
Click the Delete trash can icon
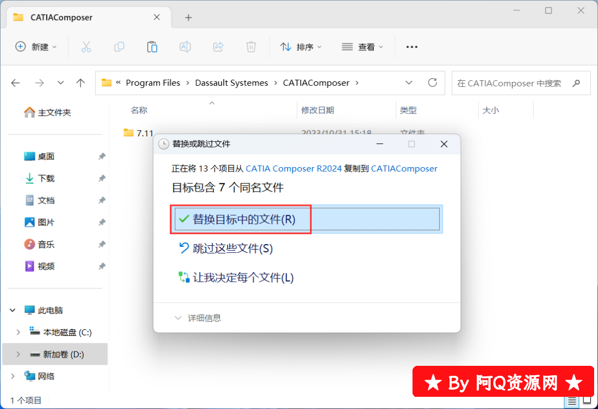coord(251,47)
